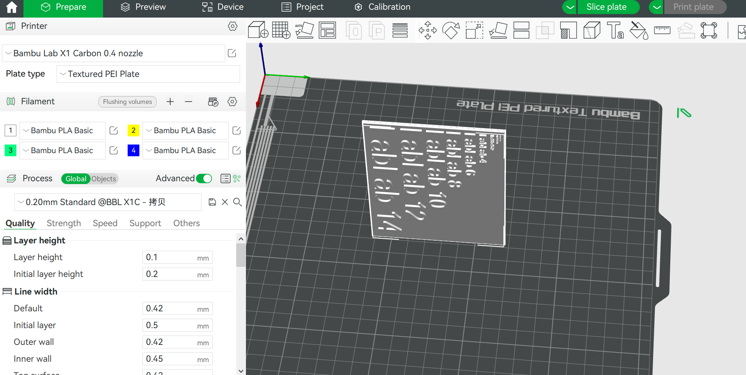The image size is (746, 375).
Task: Open filament 2 Bambu PLA Basic dropdown
Action: coord(185,130)
